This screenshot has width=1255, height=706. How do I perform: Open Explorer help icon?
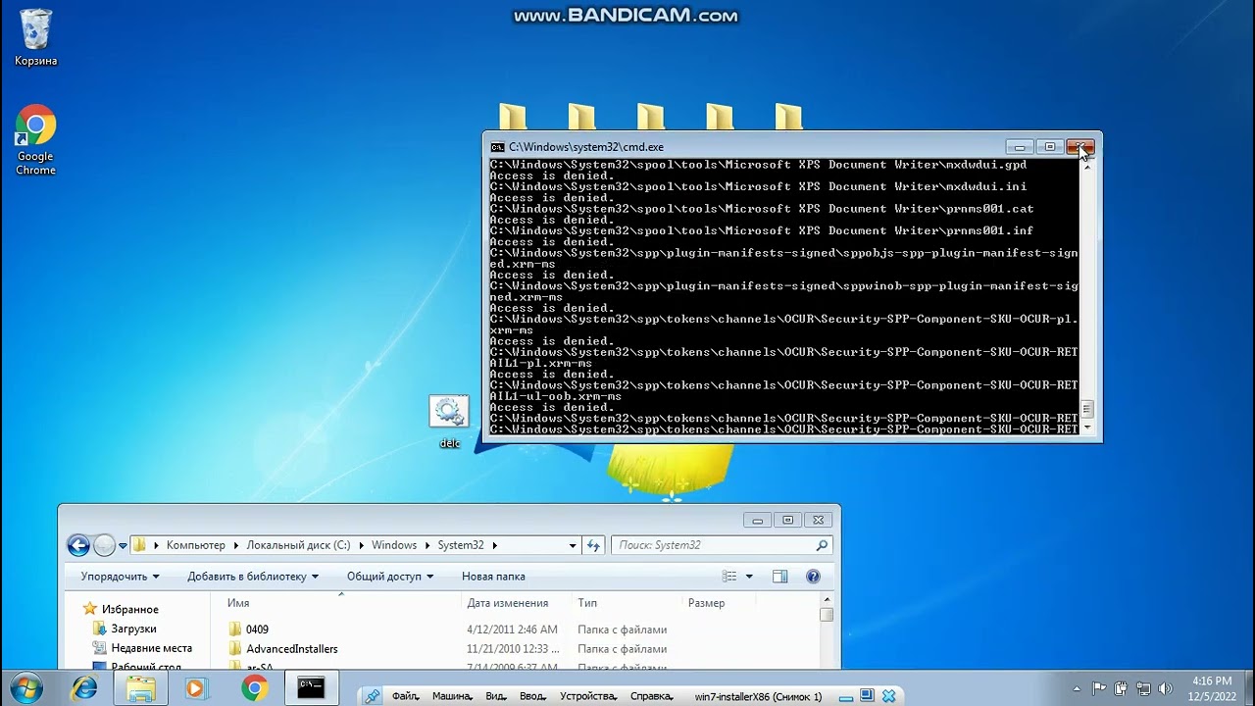point(813,577)
